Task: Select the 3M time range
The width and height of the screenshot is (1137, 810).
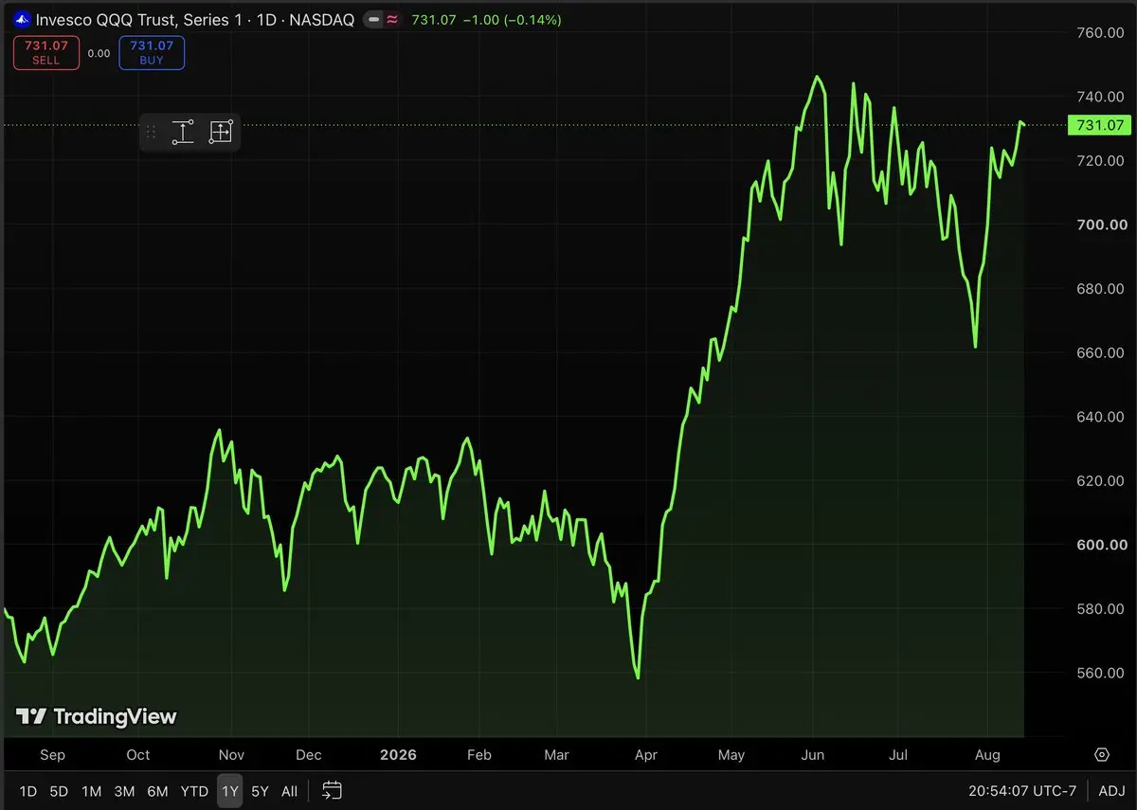Action: 124,791
